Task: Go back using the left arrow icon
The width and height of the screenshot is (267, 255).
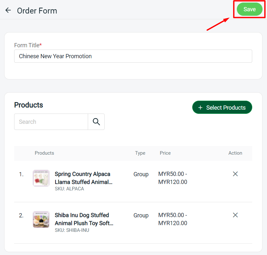Action: click(8, 10)
